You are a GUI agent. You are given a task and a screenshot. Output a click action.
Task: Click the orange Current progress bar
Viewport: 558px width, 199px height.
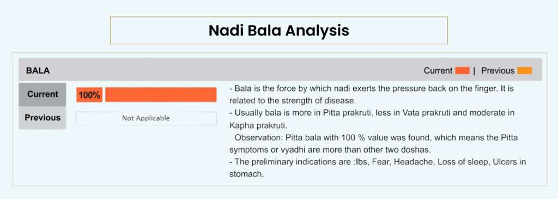(161, 95)
